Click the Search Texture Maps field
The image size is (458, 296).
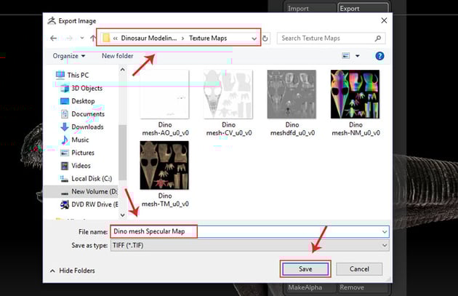coord(331,39)
